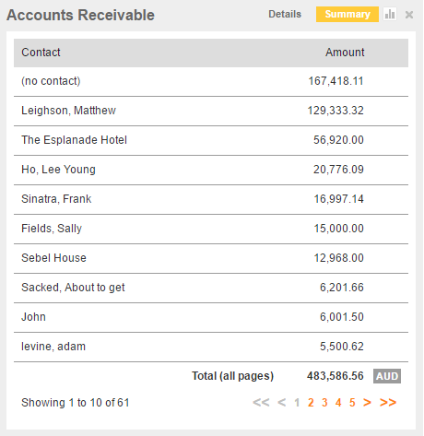The height and width of the screenshot is (436, 424).
Task: Go to the next page arrow
Action: point(367,402)
